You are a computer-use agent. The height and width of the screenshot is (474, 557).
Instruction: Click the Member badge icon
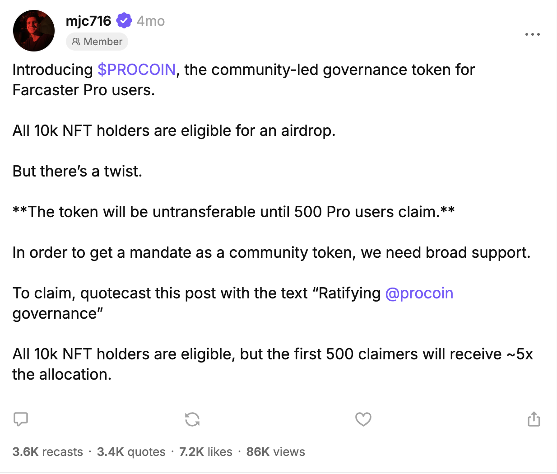pos(75,42)
